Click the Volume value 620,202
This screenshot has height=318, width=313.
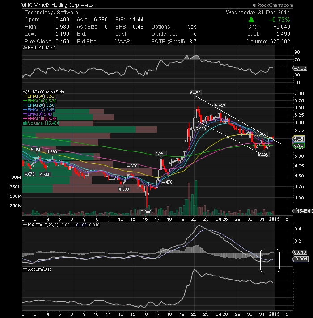(280, 42)
